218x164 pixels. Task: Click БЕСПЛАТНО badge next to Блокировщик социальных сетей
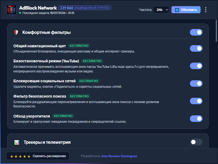[89, 81]
